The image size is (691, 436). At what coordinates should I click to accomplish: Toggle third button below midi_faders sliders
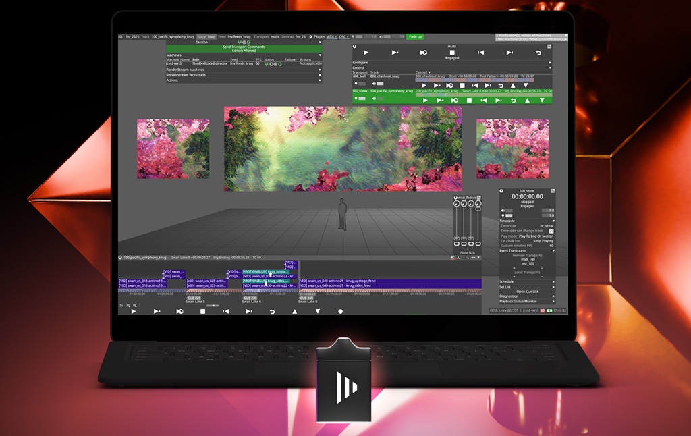(471, 244)
